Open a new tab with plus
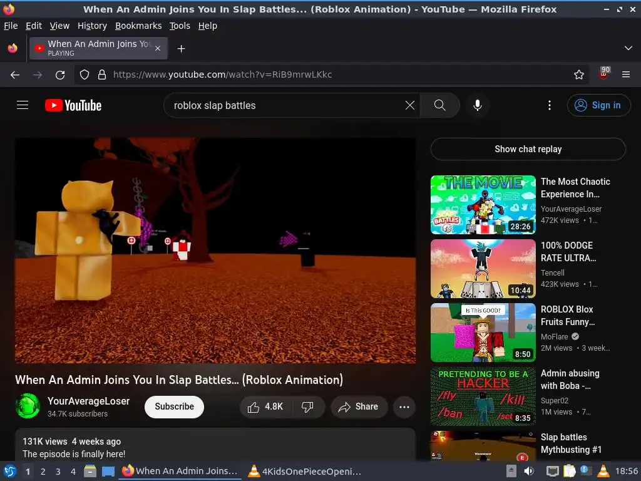This screenshot has height=481, width=641. point(181,49)
